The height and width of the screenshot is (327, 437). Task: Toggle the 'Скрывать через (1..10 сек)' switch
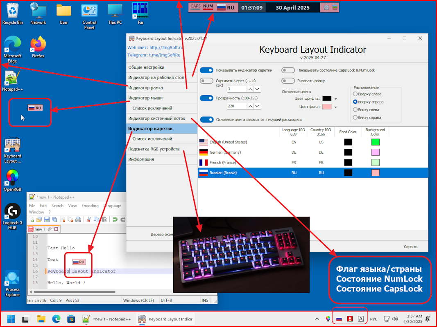206,81
